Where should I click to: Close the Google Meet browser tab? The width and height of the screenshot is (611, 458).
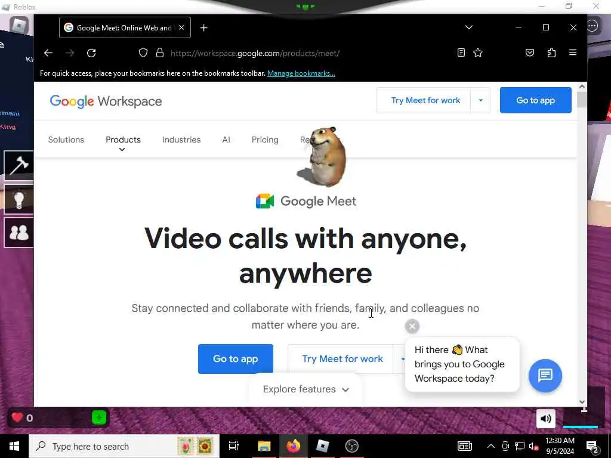181,27
